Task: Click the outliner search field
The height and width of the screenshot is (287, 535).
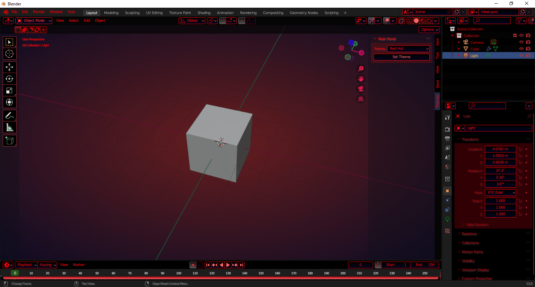Action: [492, 21]
